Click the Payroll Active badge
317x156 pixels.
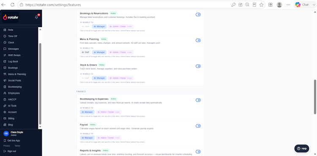(x=93, y=125)
